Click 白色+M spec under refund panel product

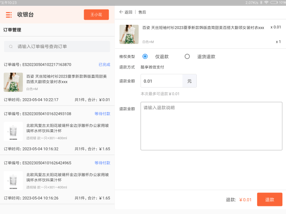tap(148, 42)
